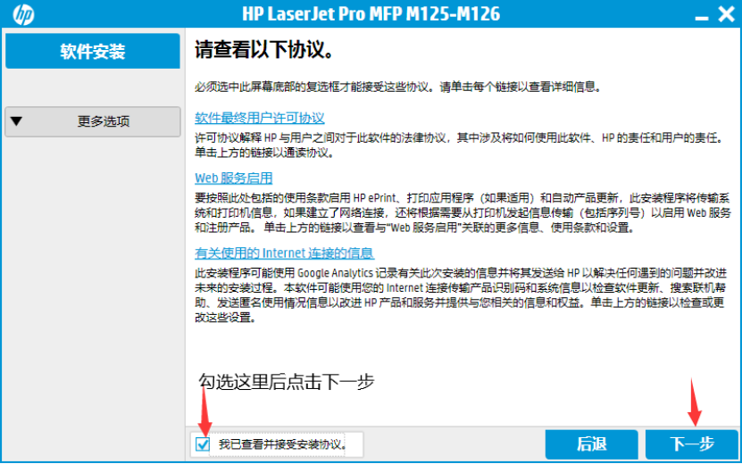Click the sentence starting 必须选中此屏幕底部的复选框
This screenshot has width=742, height=464.
397,87
